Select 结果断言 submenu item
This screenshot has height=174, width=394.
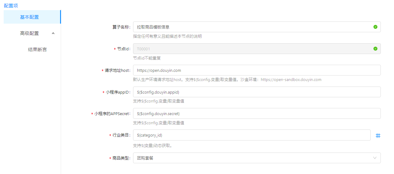pyautogui.click(x=37, y=50)
